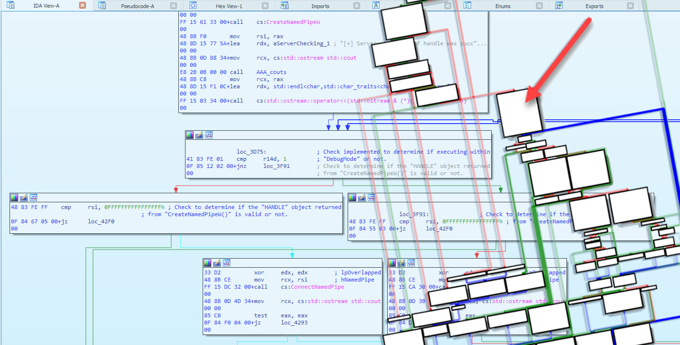This screenshot has height=345, width=680.
Task: Click "xor edx, edx" in jz loc_4293 block
Action: pos(281,272)
